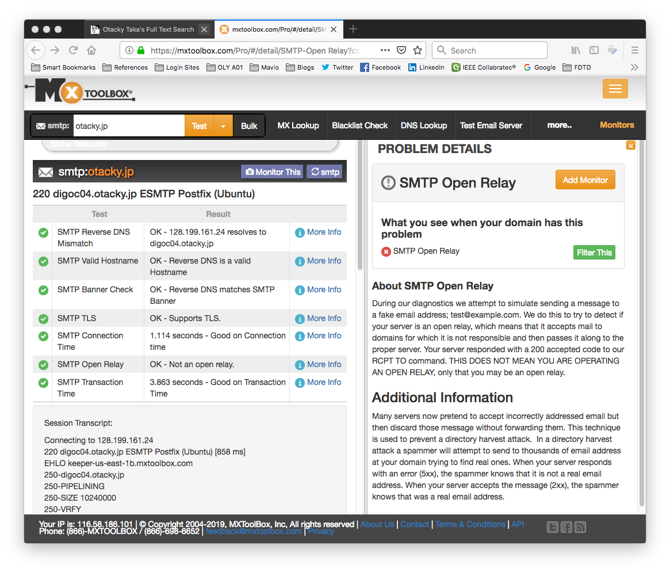The image size is (670, 572).
Task: Click the MX Toolbox logo
Action: (81, 91)
